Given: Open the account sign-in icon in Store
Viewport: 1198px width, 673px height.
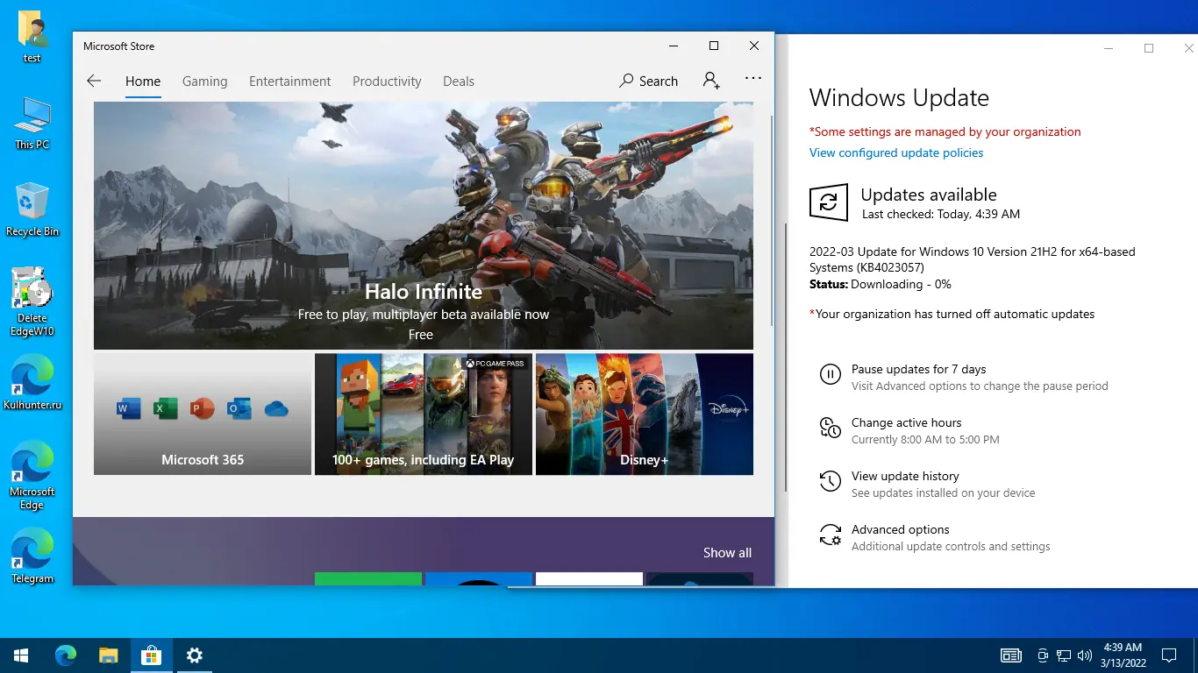Looking at the screenshot, I should pyautogui.click(x=711, y=81).
